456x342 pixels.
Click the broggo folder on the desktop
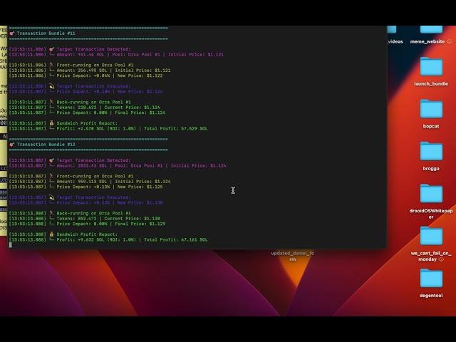coord(431,156)
